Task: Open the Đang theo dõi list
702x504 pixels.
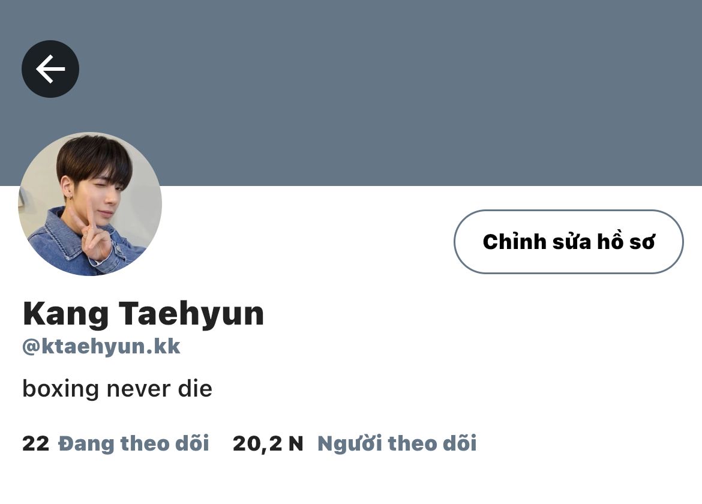Action: [133, 443]
